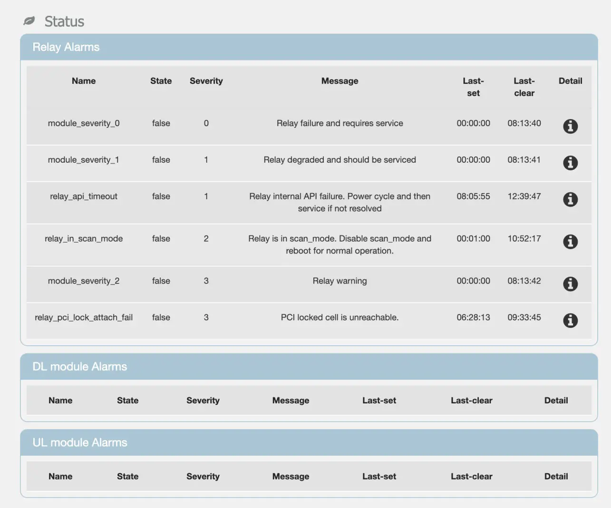Select the module_severity_0 alarm name
Viewport: 611px width, 508px height.
coord(84,123)
